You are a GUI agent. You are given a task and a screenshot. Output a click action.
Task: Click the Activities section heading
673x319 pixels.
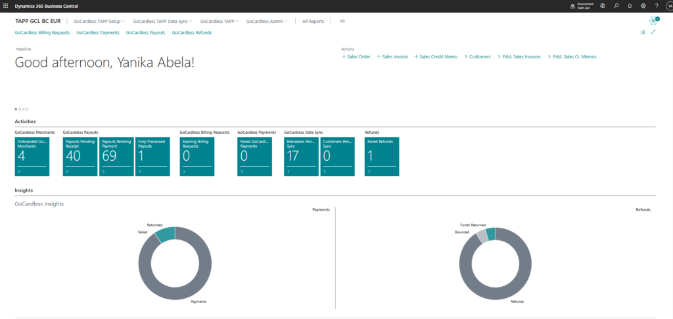click(x=26, y=122)
